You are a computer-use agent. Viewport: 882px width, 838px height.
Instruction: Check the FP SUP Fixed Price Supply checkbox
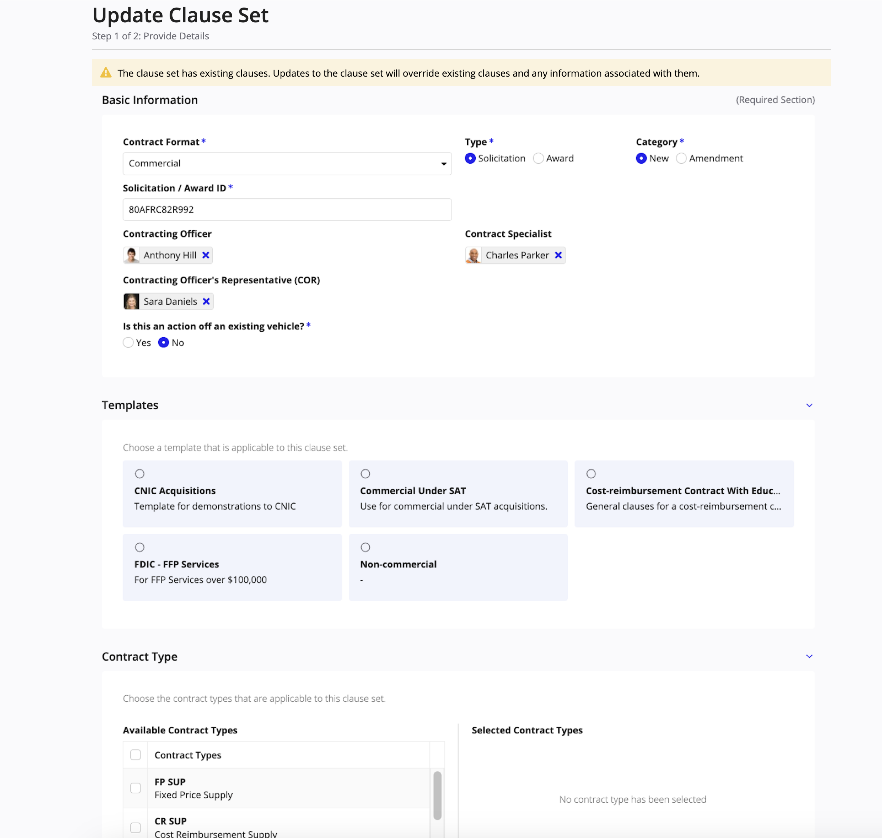coord(135,788)
